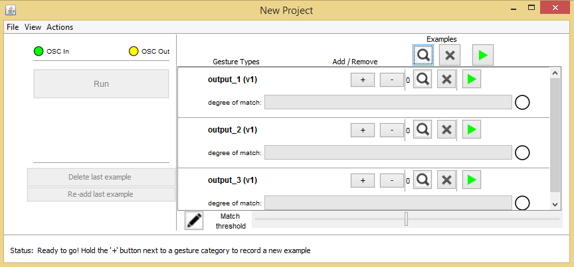Click the gesture list scroll up arrow
This screenshot has height=267, width=574.
555,73
